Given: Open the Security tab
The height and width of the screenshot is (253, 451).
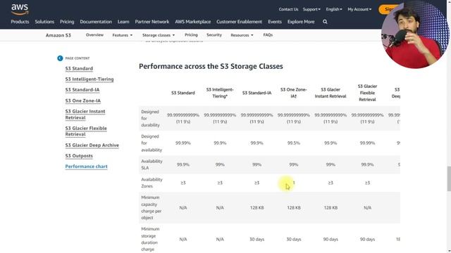Looking at the screenshot, I should pyautogui.click(x=214, y=34).
